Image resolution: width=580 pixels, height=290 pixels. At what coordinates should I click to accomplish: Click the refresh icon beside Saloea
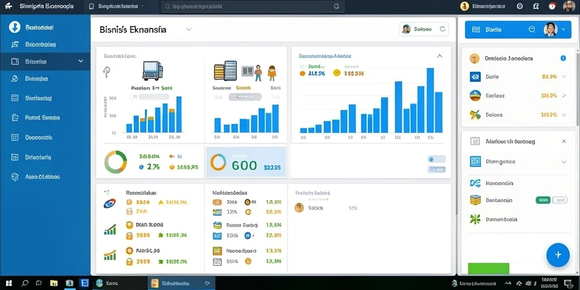[442, 29]
